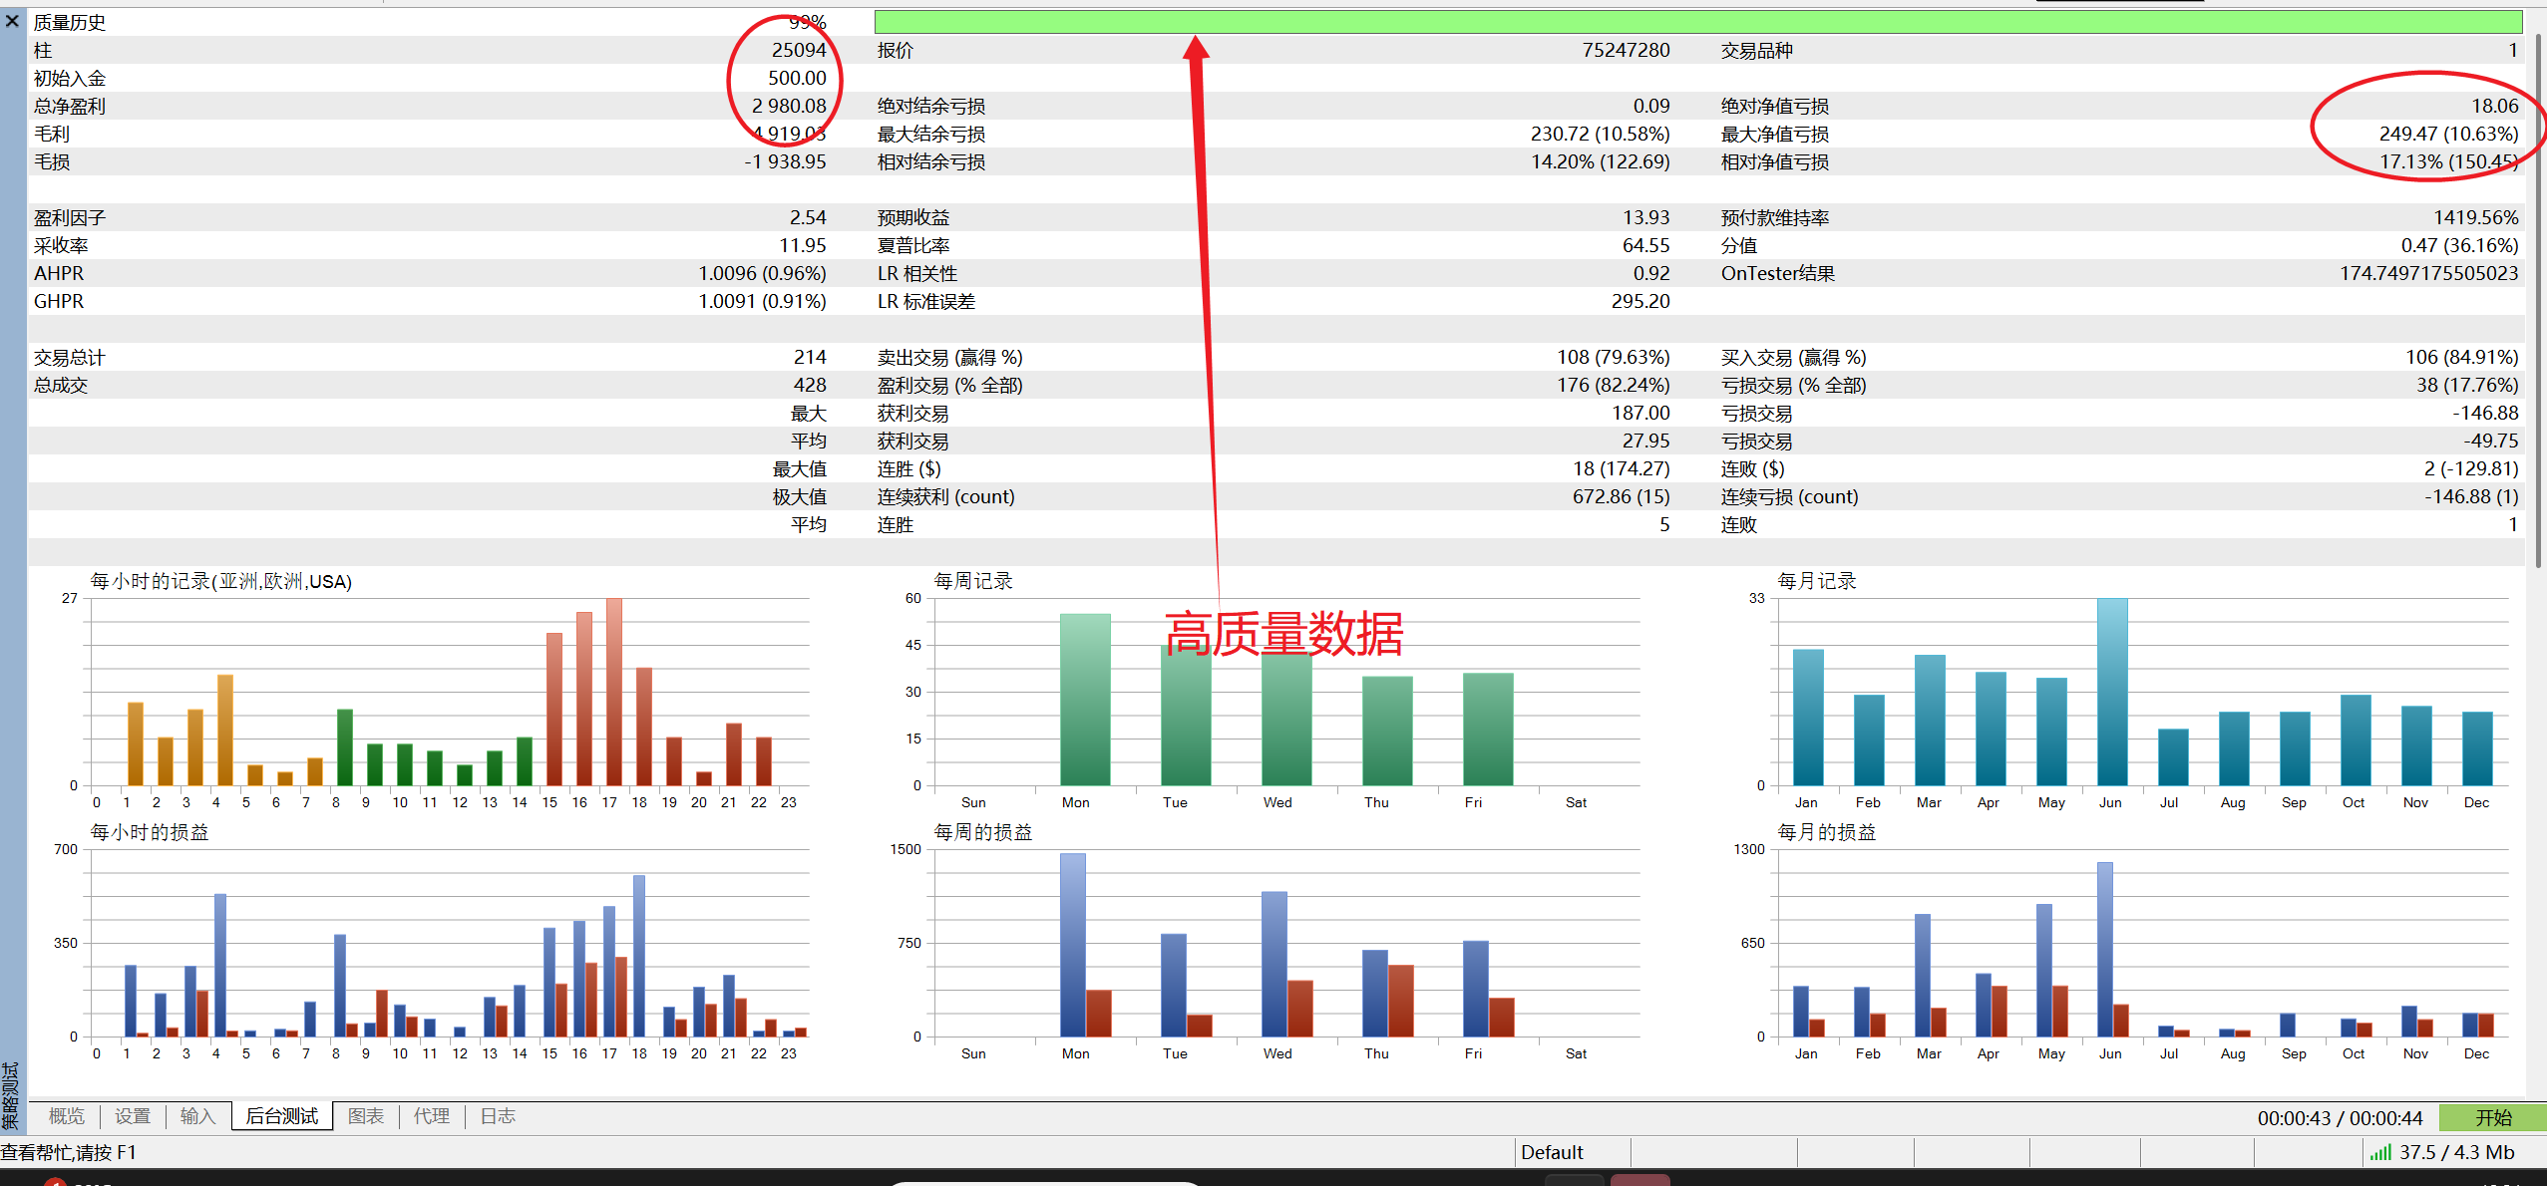Click the 每月记录 chart title
2547x1186 pixels.
[1817, 581]
